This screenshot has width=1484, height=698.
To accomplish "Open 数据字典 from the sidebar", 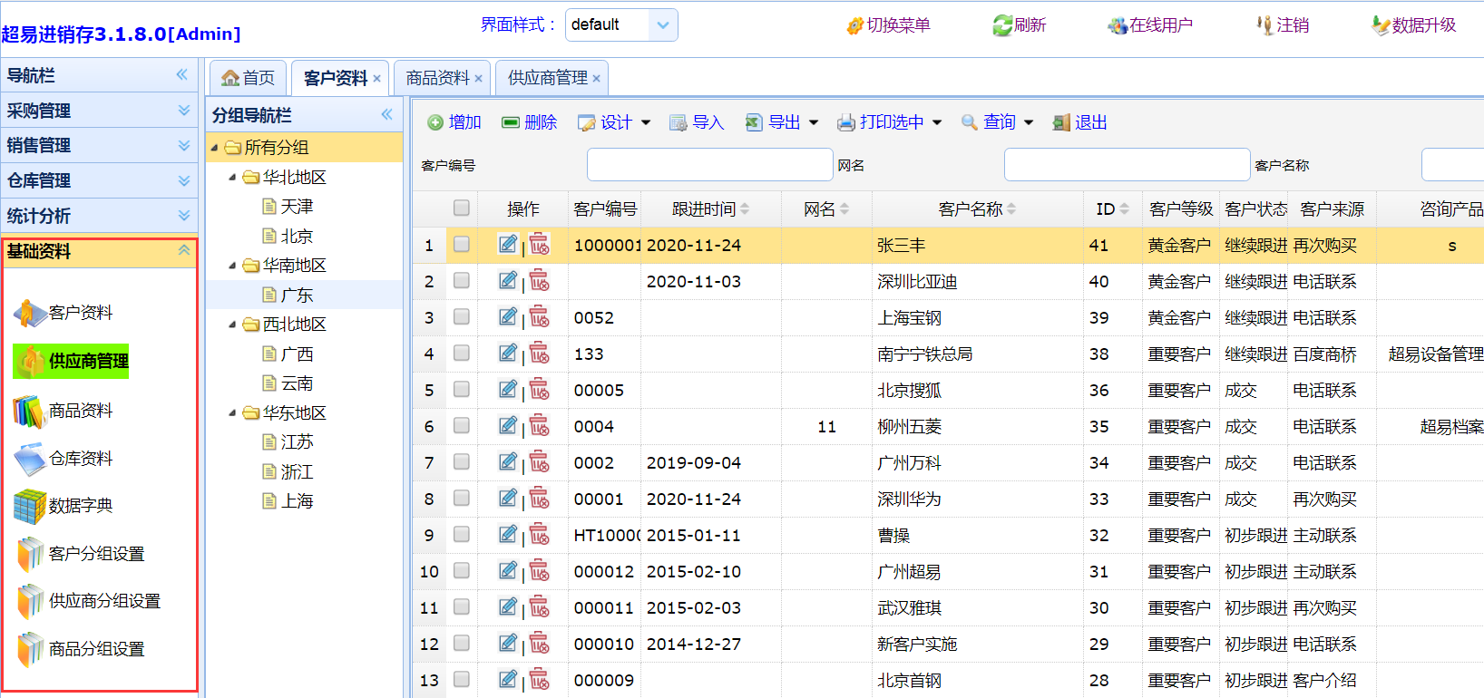I will point(80,506).
